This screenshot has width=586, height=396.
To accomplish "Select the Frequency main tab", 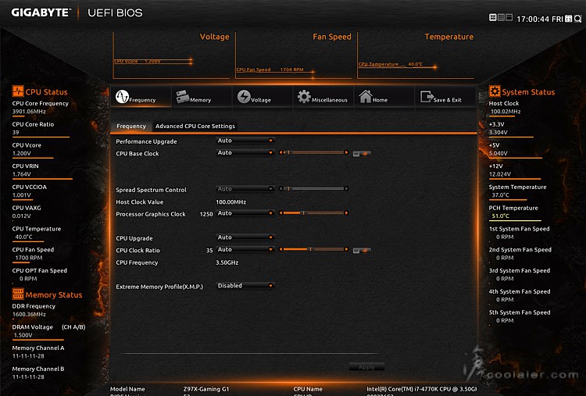I will 141,96.
